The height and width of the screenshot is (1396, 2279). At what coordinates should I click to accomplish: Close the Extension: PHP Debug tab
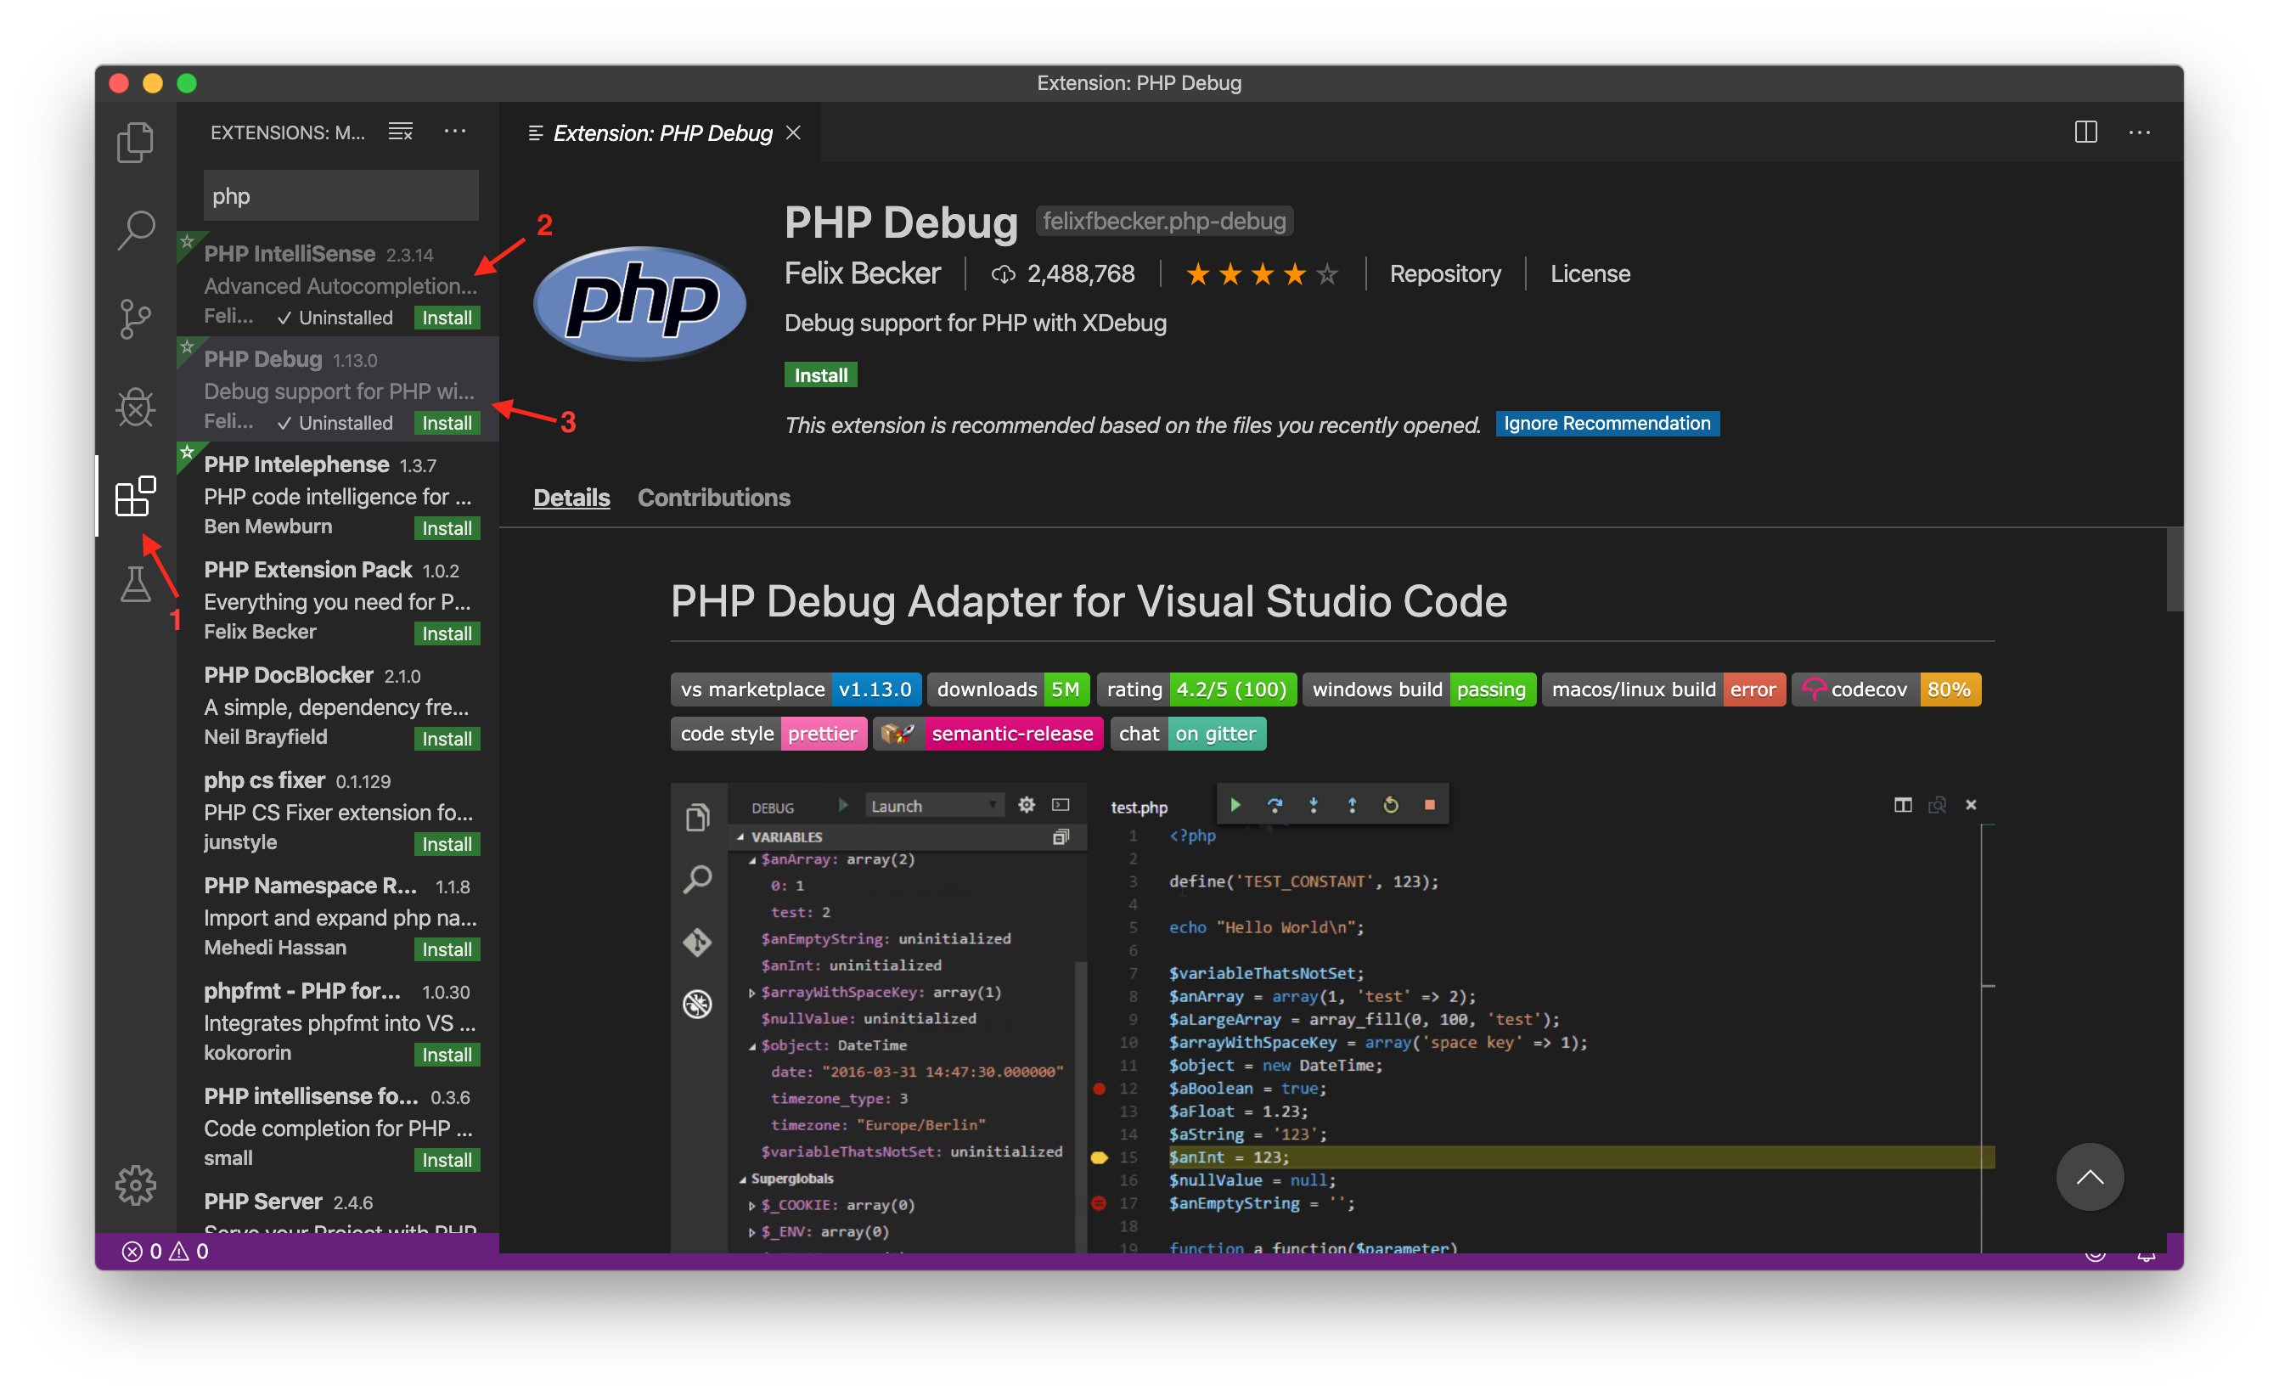tap(794, 133)
